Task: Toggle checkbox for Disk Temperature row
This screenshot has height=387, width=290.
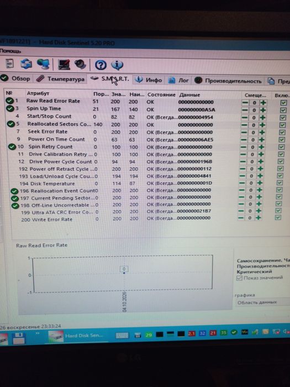Action: [279, 182]
